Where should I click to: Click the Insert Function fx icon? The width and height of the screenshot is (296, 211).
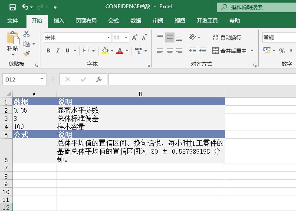click(x=99, y=79)
